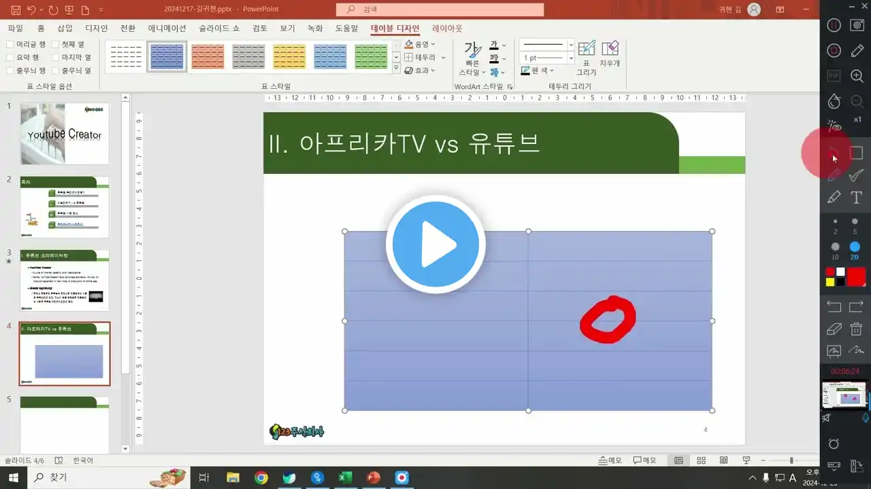Screen dimensions: 871x489
Task: Open Chrome from the Windows taskbar
Action: pos(261,478)
